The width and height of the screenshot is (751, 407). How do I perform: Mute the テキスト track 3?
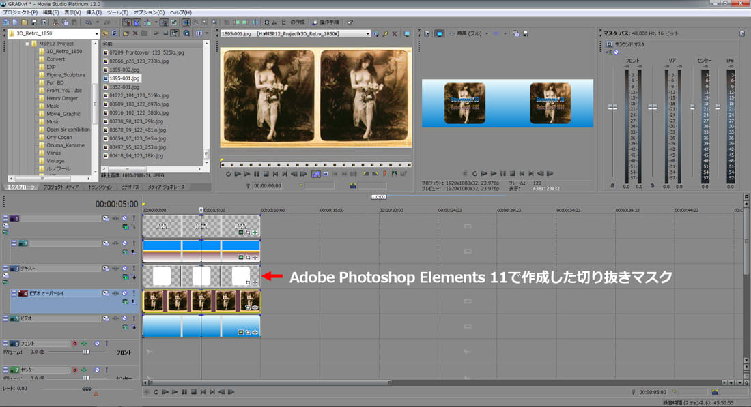(124, 269)
